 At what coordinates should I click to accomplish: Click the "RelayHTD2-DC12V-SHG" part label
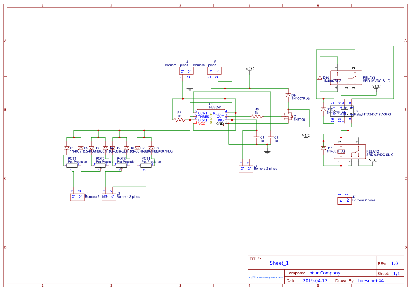click(x=372, y=114)
